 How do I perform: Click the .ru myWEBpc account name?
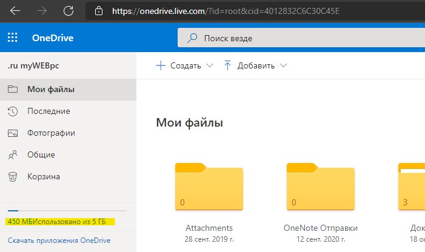point(33,65)
